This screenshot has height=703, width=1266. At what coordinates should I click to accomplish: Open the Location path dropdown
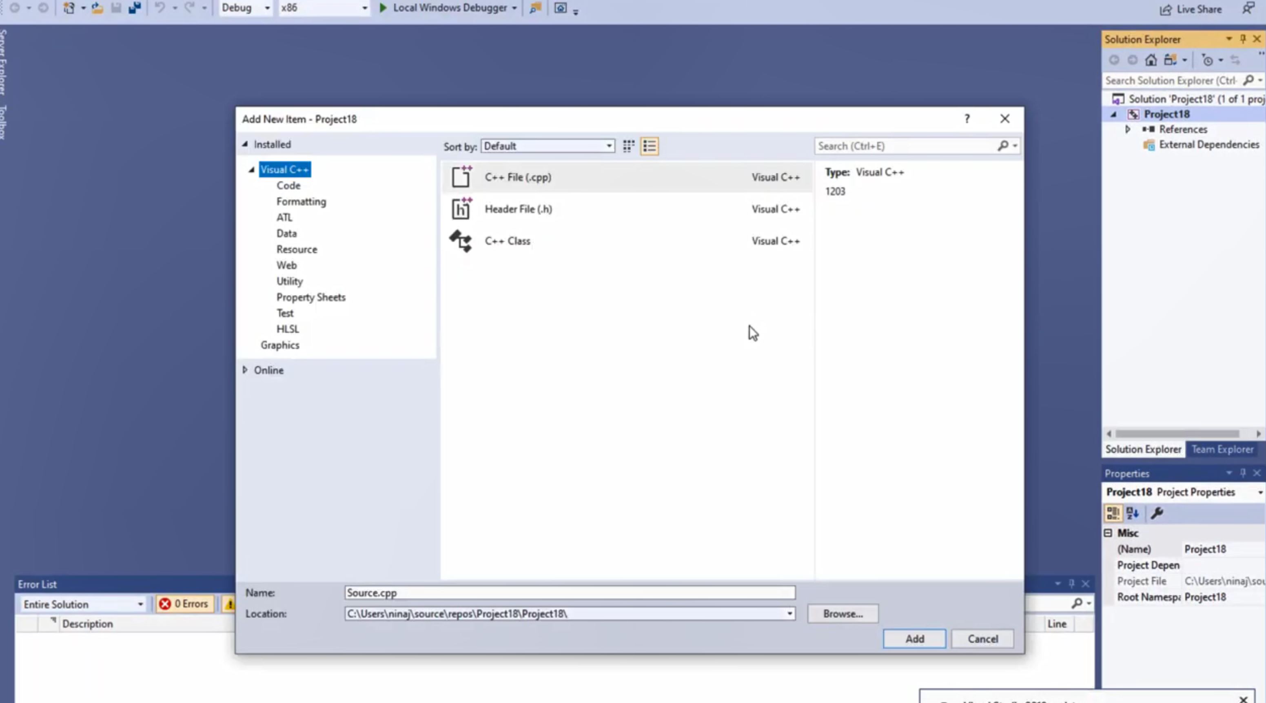coord(789,614)
